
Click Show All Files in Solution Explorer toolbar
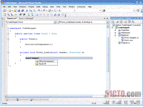click(117, 22)
